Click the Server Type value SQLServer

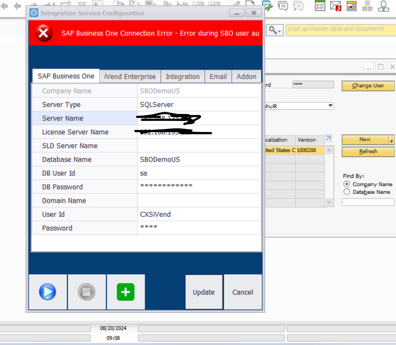[x=199, y=104]
